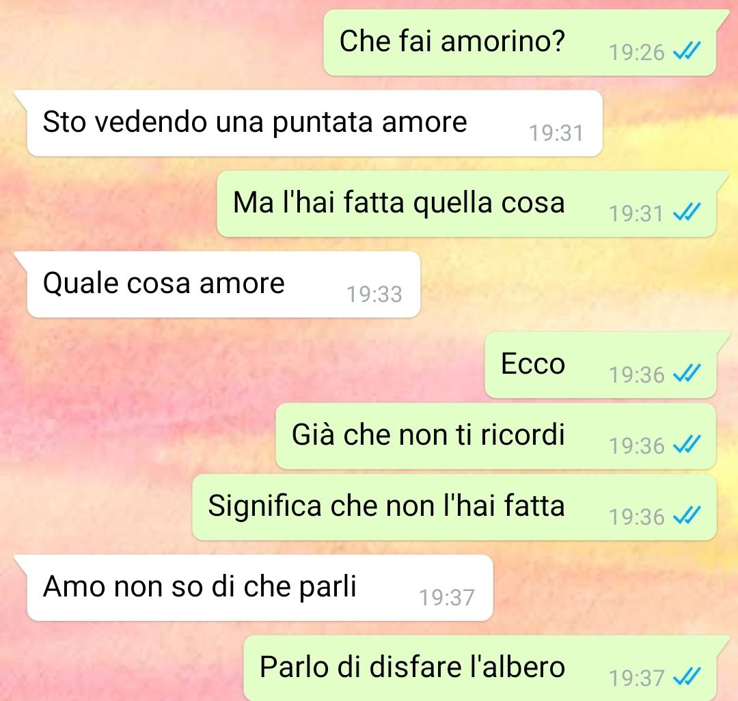
Task: Tap read receipt on 'Significa che non l'hai fatta'
Action: [x=687, y=515]
